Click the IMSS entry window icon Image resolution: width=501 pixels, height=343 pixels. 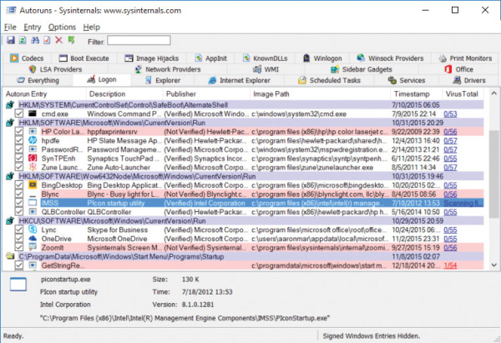(33, 203)
